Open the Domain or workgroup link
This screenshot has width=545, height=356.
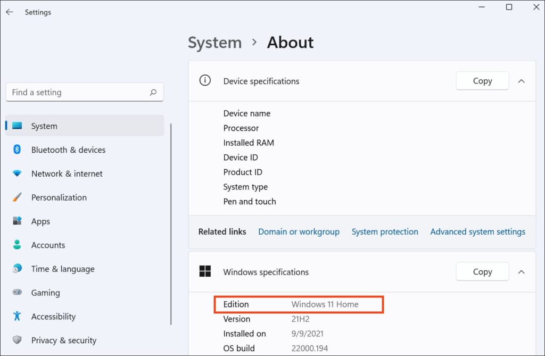(299, 231)
